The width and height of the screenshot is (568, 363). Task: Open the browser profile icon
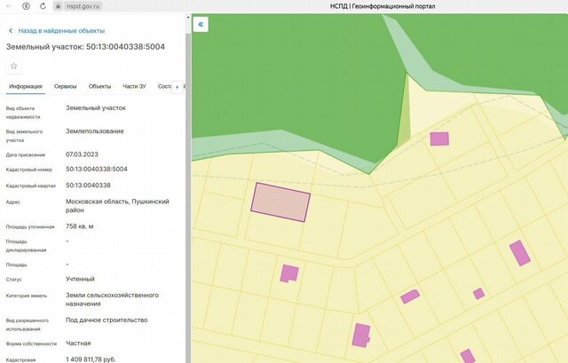[26, 6]
